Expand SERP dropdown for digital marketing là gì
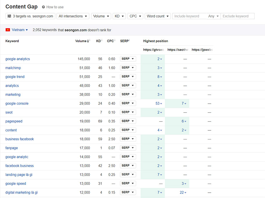Image resolution: width=265 pixels, height=198 pixels. click(128, 192)
